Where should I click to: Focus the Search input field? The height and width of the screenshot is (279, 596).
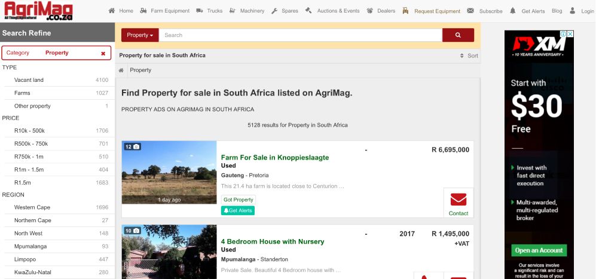[x=301, y=35]
